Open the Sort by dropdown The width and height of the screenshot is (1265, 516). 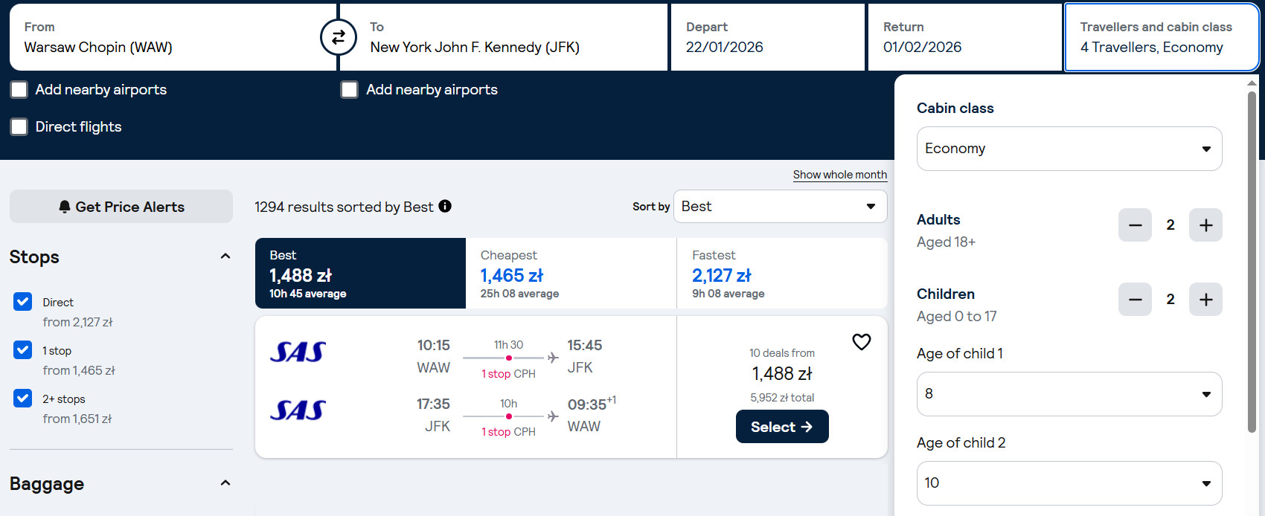(780, 207)
